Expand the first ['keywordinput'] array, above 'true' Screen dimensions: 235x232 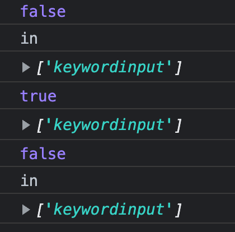tap(26, 67)
